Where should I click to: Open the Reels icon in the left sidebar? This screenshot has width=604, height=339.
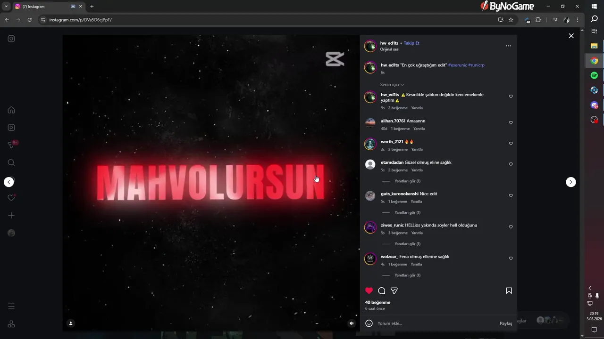(11, 128)
